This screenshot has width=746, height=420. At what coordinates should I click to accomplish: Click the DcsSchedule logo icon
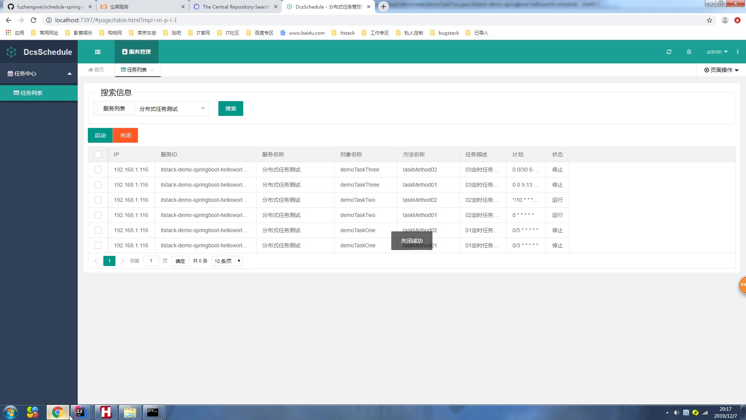(12, 52)
